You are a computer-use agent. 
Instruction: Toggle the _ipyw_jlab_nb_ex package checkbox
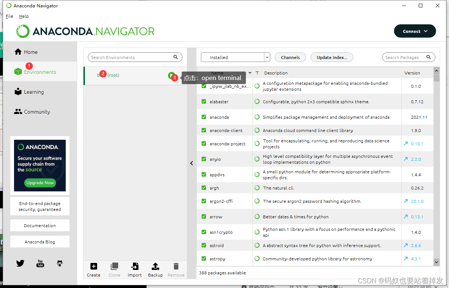coord(204,86)
